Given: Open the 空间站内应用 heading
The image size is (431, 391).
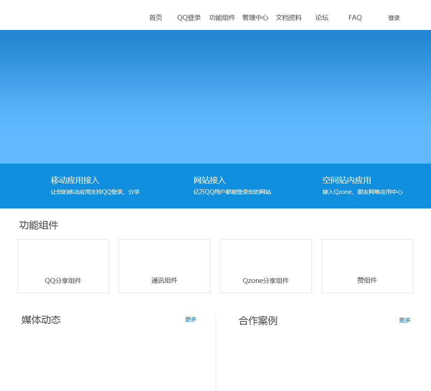Looking at the screenshot, I should click(x=347, y=180).
